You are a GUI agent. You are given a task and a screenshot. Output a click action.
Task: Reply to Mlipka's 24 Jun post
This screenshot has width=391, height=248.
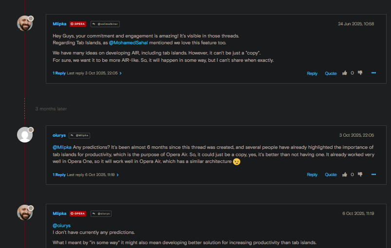coord(312,73)
